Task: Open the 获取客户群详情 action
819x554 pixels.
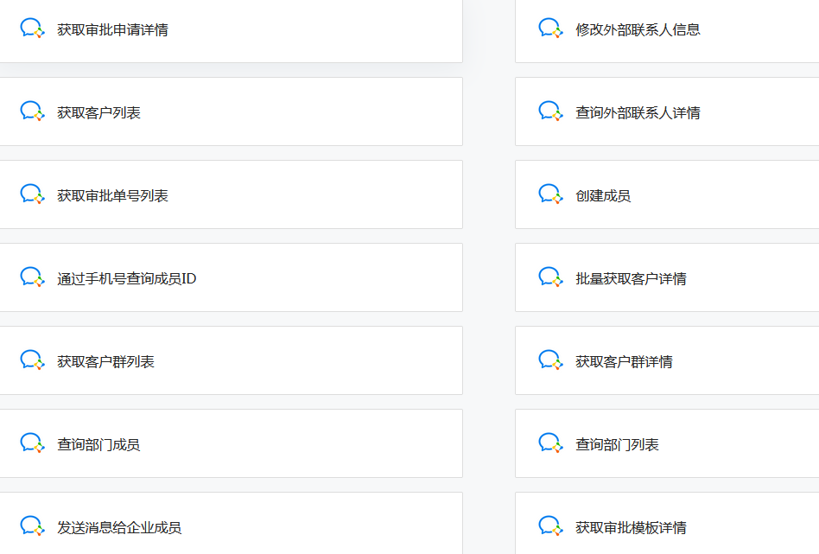Action: 667,360
